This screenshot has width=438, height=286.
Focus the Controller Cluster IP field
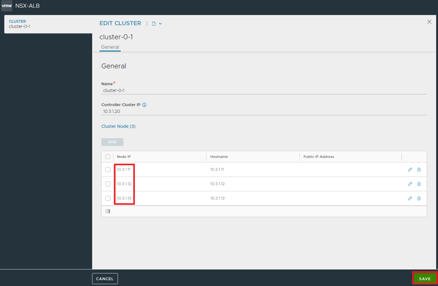264,111
